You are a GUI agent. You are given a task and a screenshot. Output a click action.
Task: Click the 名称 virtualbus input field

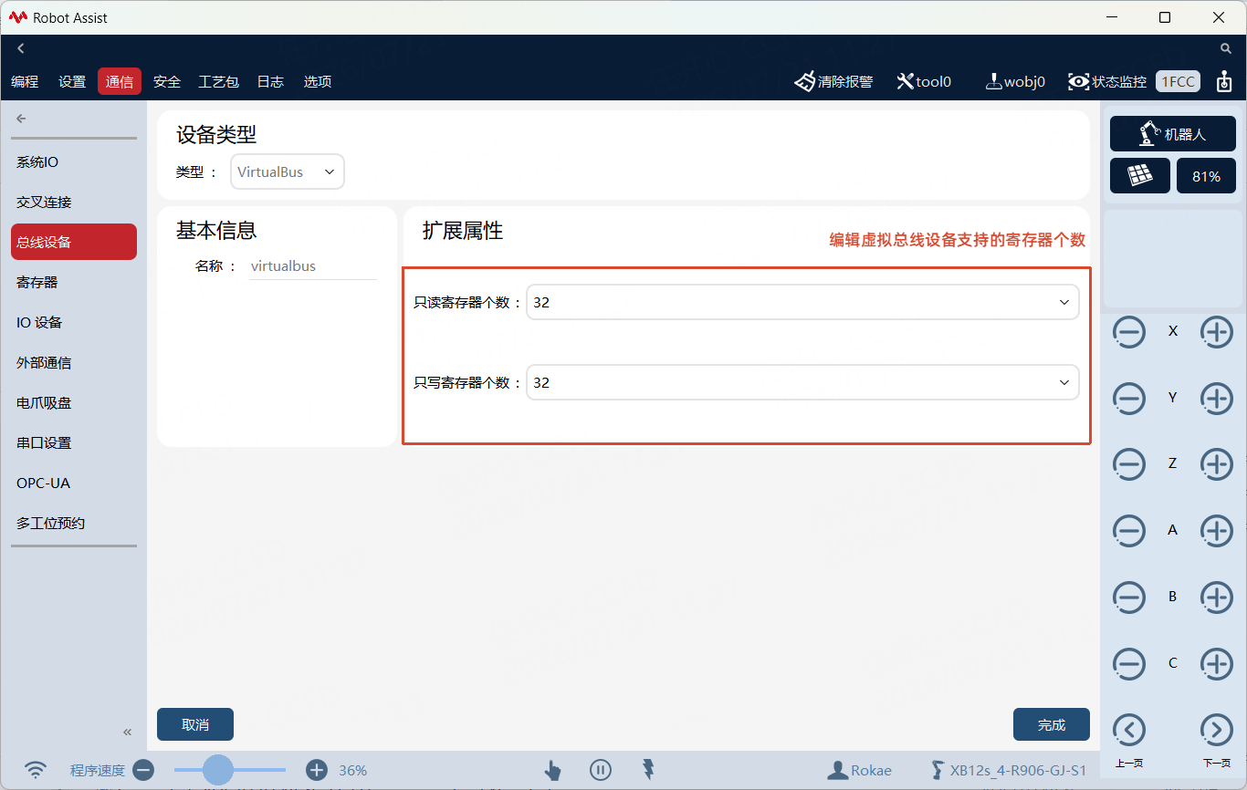tap(313, 266)
